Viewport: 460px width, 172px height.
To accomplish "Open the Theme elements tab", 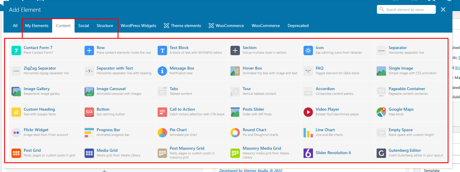I will click(x=182, y=26).
